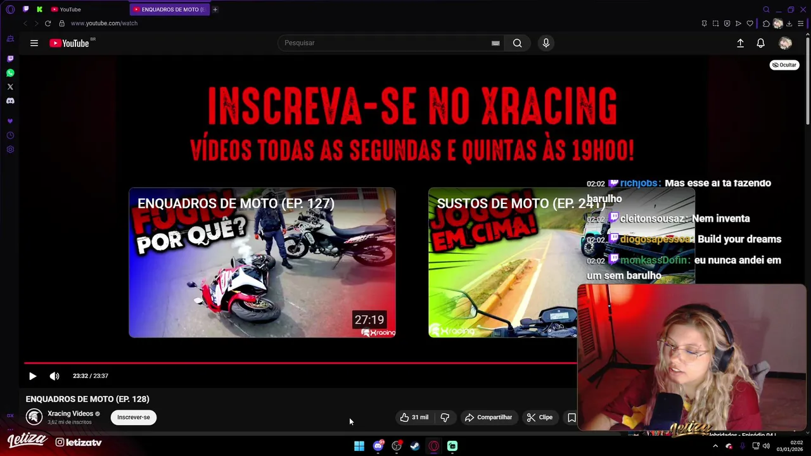
Task: Open the YouTube account avatar menu
Action: coord(786,43)
